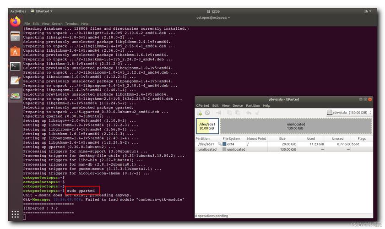This screenshot has width=385, height=229.
Task: Open the Show Applications grid
Action: [16, 214]
